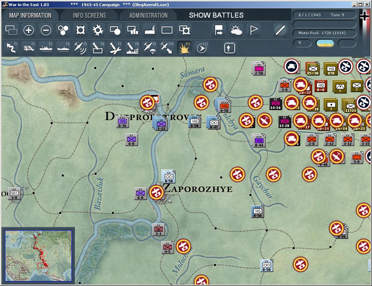
Task: Select Bomb airfield mode F7
Action: point(115,47)
